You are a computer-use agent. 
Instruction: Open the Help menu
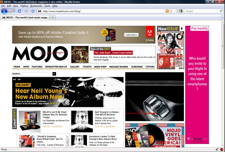[55, 6]
